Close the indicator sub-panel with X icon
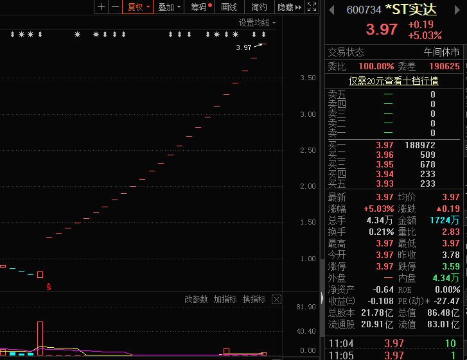 276,300
